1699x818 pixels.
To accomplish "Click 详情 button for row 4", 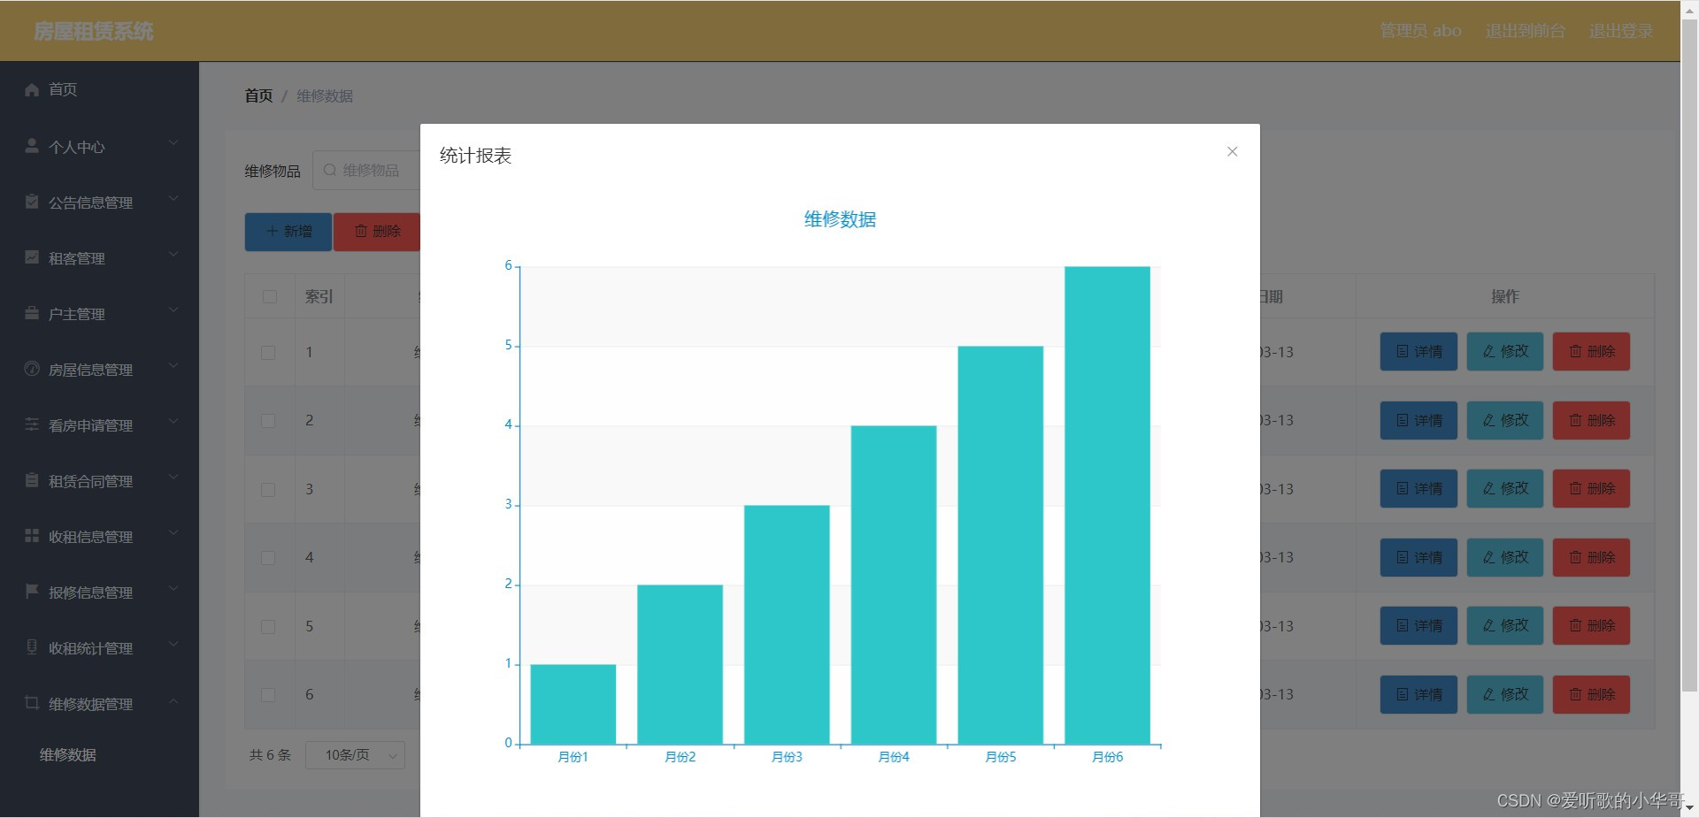I will [1418, 557].
